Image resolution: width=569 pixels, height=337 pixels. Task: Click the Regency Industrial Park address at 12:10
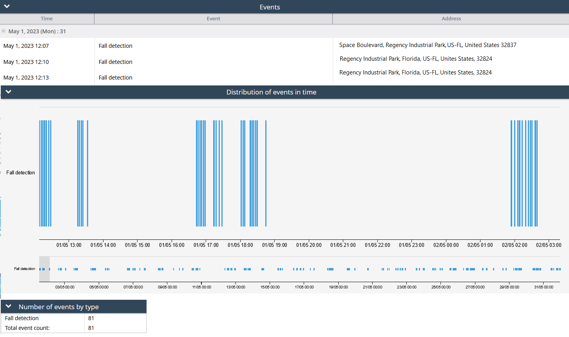[x=416, y=59]
